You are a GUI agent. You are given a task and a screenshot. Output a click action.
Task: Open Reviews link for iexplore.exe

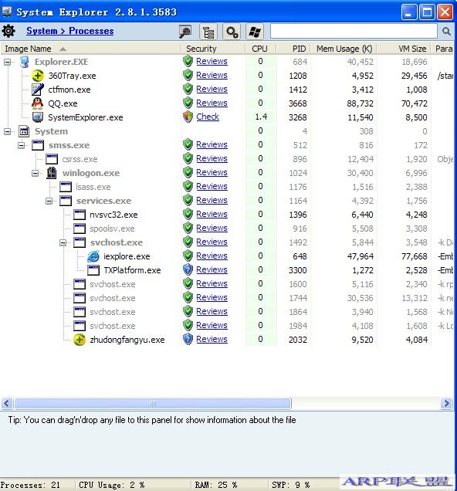click(x=212, y=256)
